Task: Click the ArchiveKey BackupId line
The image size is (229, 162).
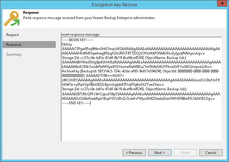Action: pos(140,71)
